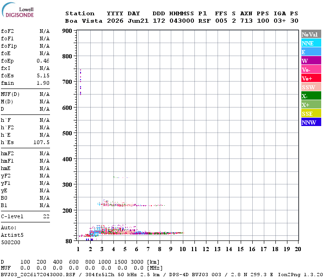Viewport: 324px width, 278px height.
Task: Pick the W purple legend swatch
Action: click(311, 61)
